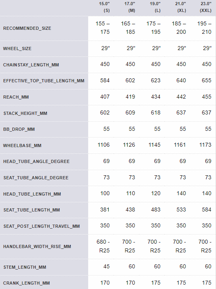This screenshot has width=216, height=289.
Task: Click the WHEELBASE_MM row label
Action: 22,145
